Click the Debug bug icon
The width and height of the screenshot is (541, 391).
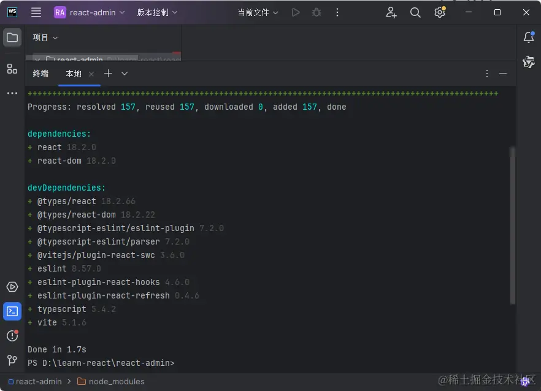pos(317,12)
